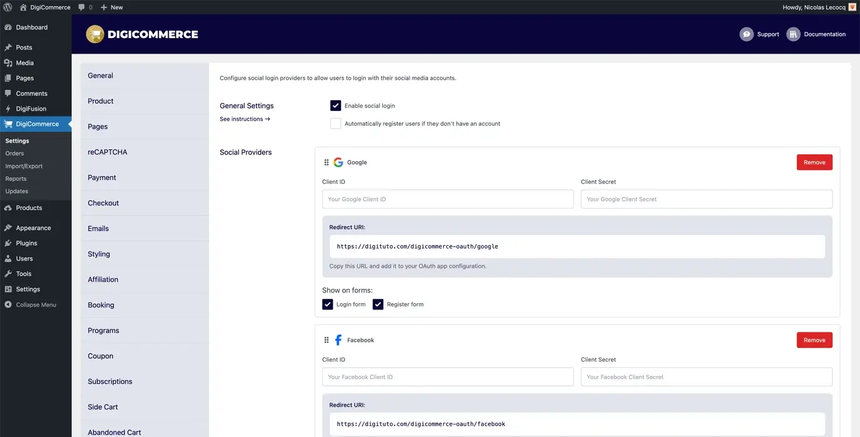Click the Dashboard gauge icon
Image resolution: width=860 pixels, height=437 pixels.
[x=8, y=27]
